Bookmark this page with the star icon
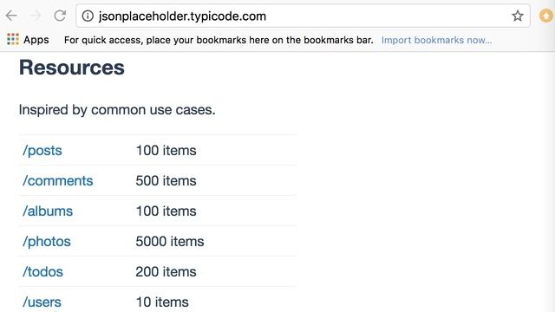The image size is (555, 312). click(x=518, y=16)
